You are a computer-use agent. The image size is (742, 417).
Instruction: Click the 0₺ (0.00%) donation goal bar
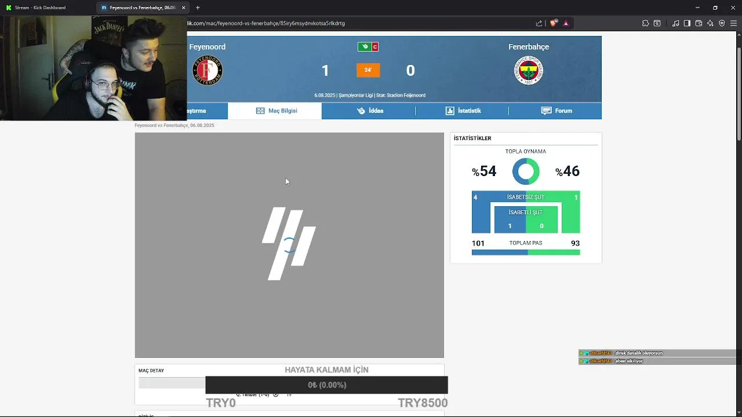pos(326,385)
